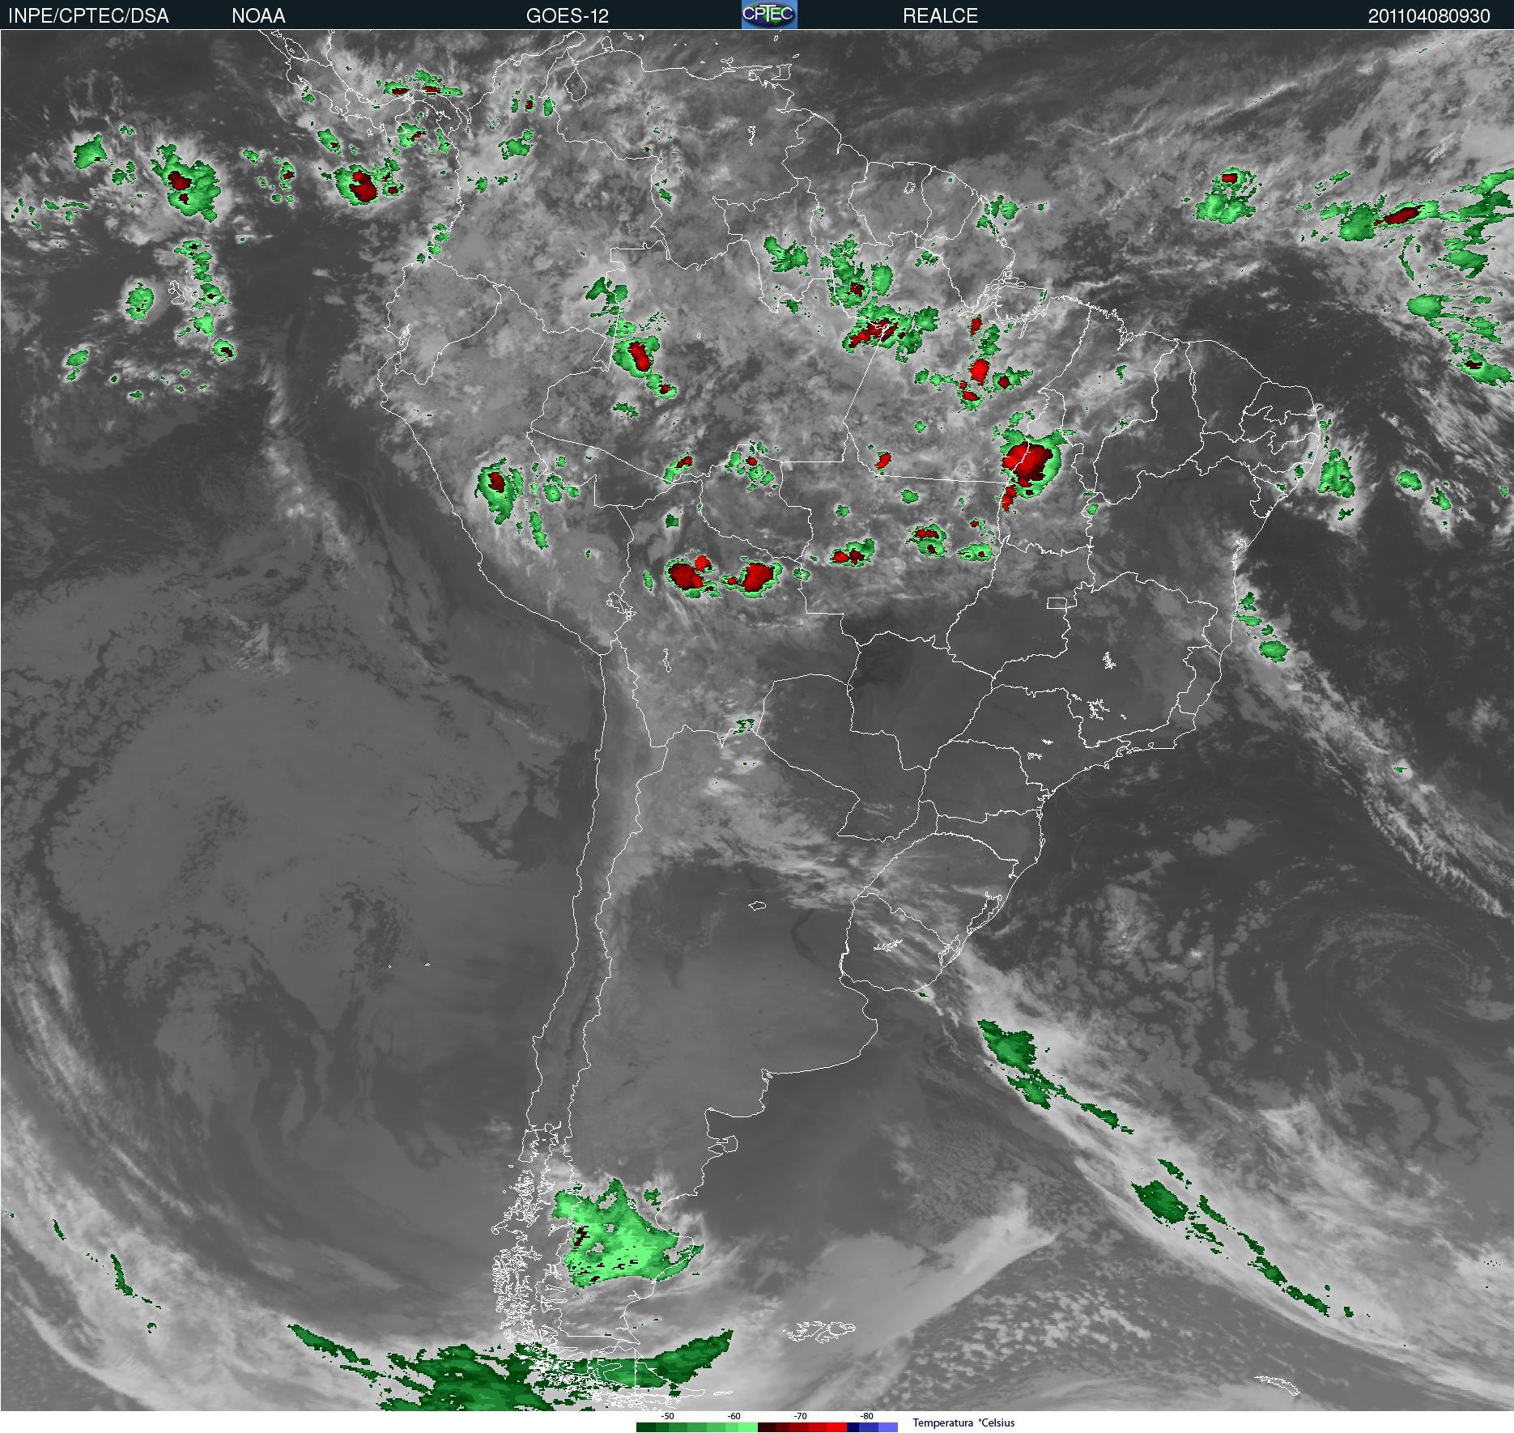Pick the darkest green legend swatch

(x=646, y=1427)
